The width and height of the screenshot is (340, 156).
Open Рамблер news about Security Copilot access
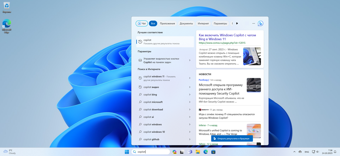tap(221, 89)
